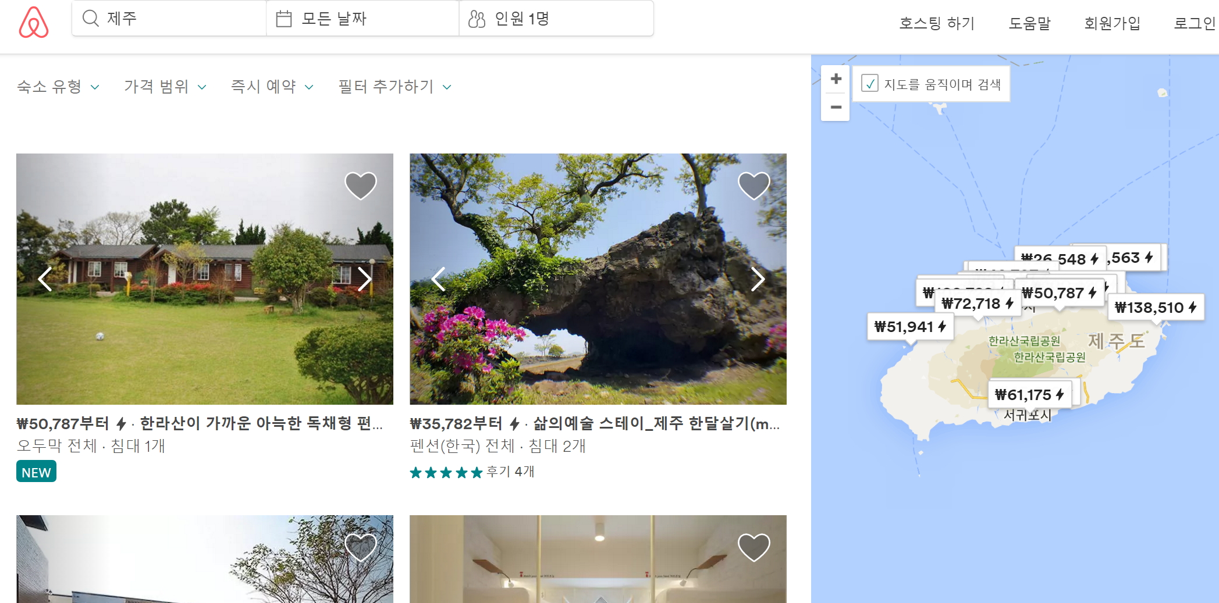Show the previous photo of the rock arch listing
Image resolution: width=1219 pixels, height=603 pixels.
tap(438, 279)
